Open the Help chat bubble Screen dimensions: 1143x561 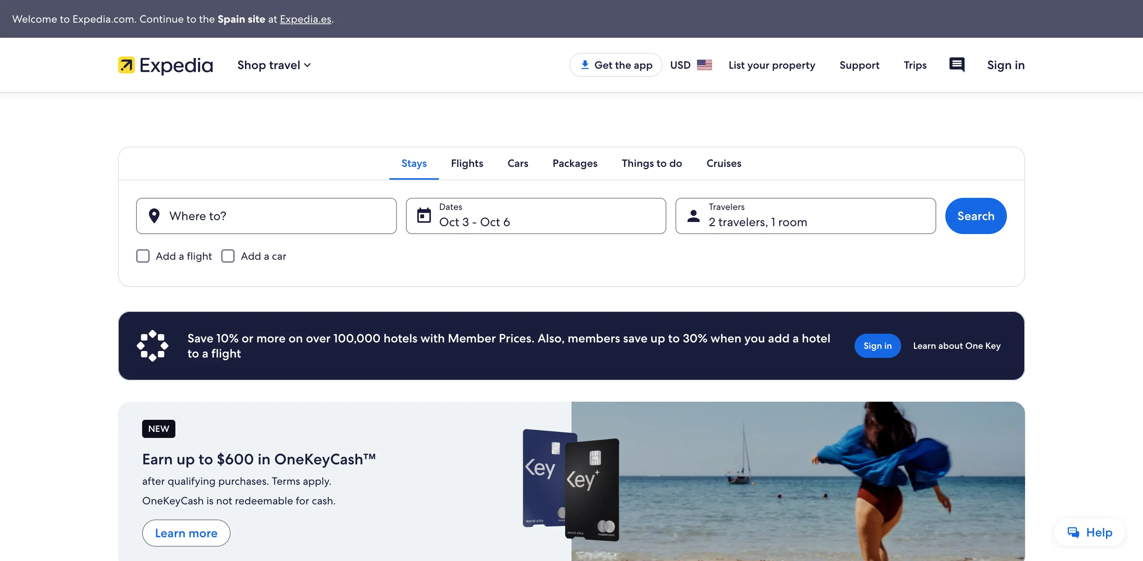click(1090, 532)
